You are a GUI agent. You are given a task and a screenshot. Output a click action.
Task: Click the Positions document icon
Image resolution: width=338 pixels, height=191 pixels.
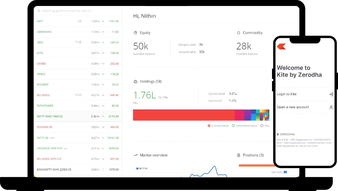coord(238,155)
